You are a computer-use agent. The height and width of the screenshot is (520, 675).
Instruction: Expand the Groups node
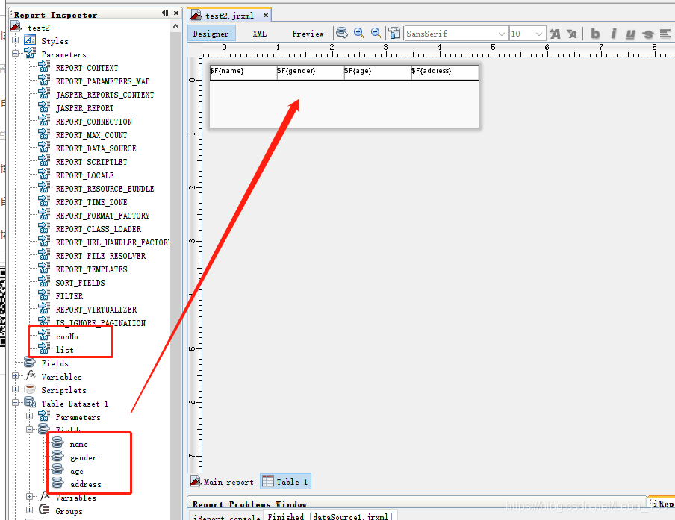29,510
